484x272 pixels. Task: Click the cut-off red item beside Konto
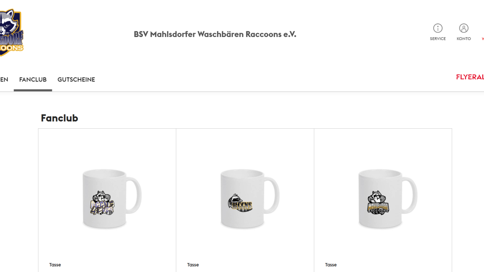tap(483, 39)
